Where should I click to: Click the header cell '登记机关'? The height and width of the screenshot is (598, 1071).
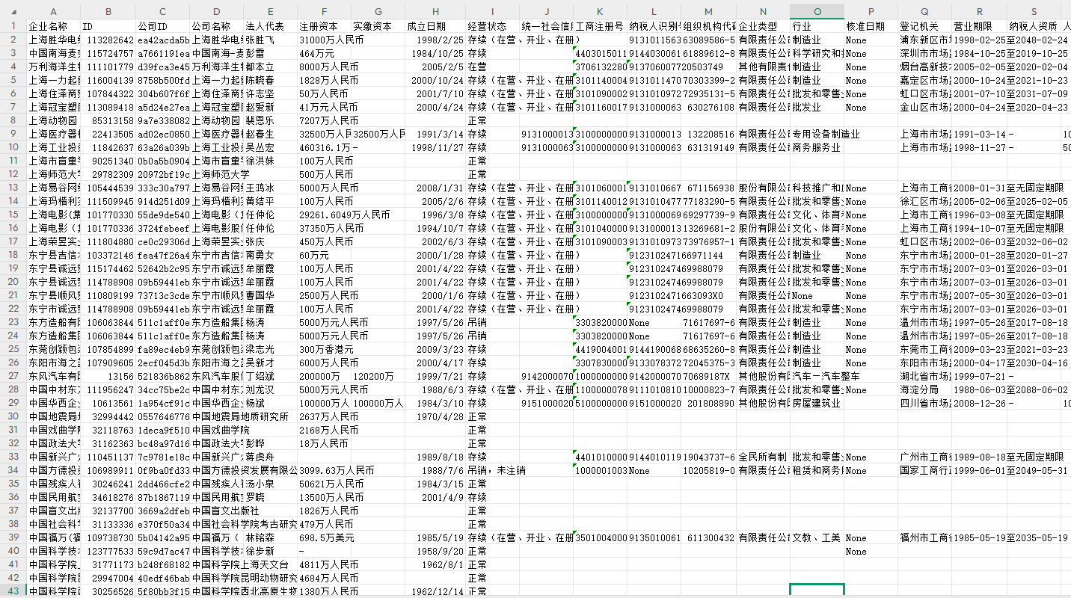925,26
